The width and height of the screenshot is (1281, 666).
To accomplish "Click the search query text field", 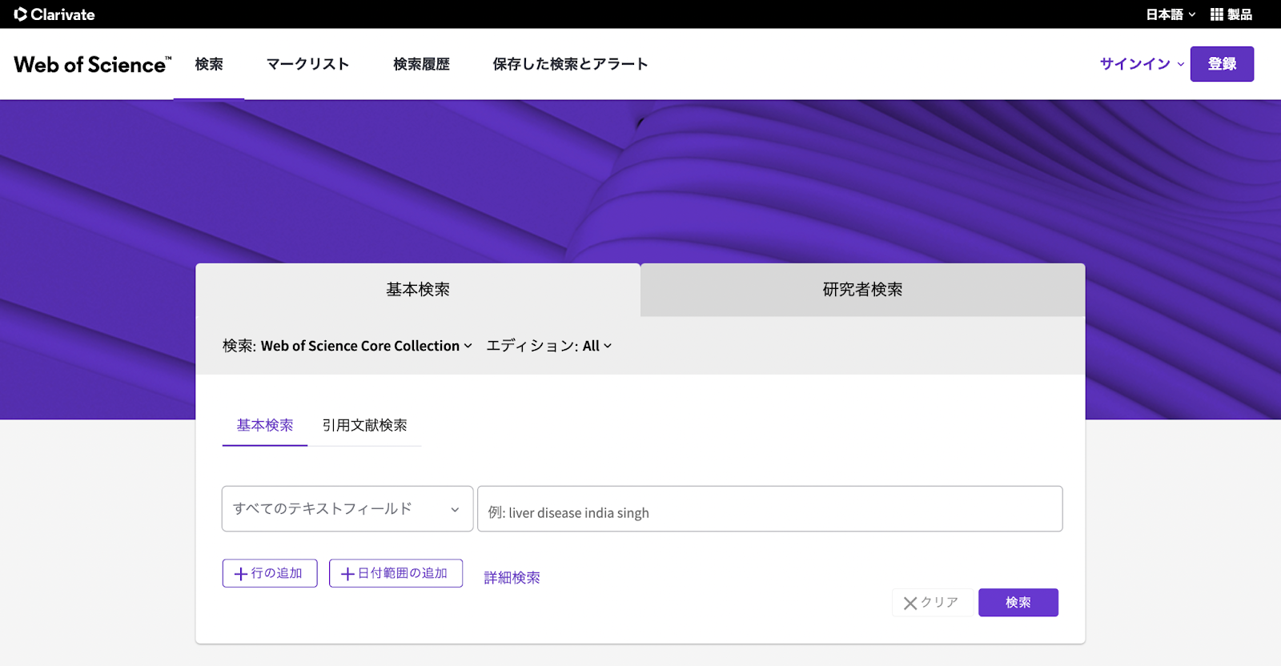I will (x=769, y=510).
